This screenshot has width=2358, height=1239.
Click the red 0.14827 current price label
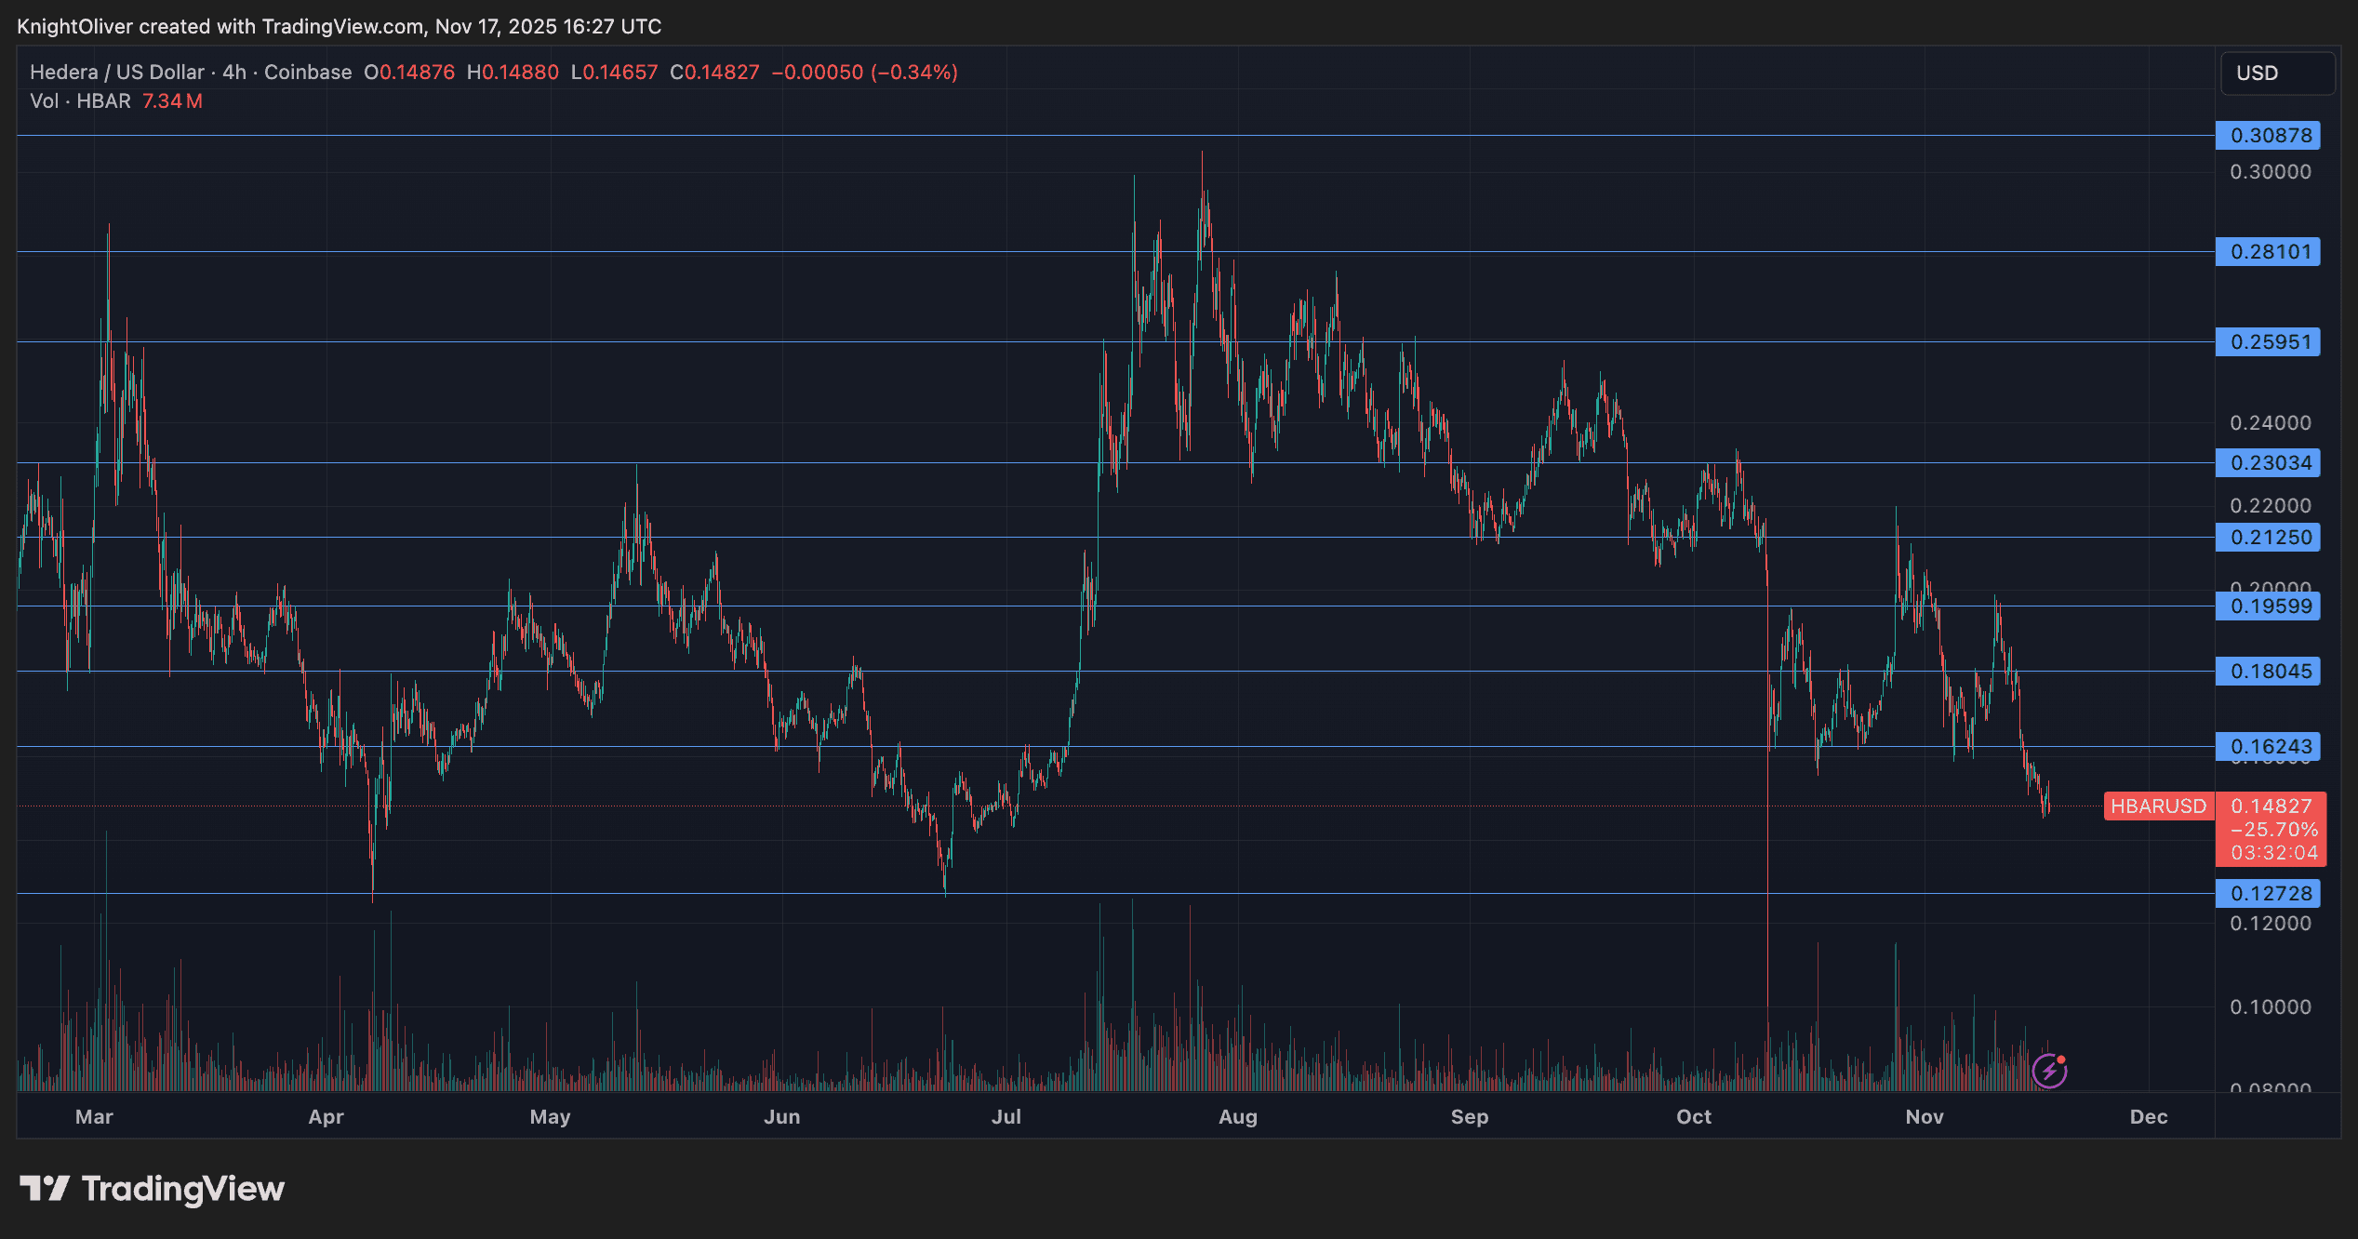2271,806
